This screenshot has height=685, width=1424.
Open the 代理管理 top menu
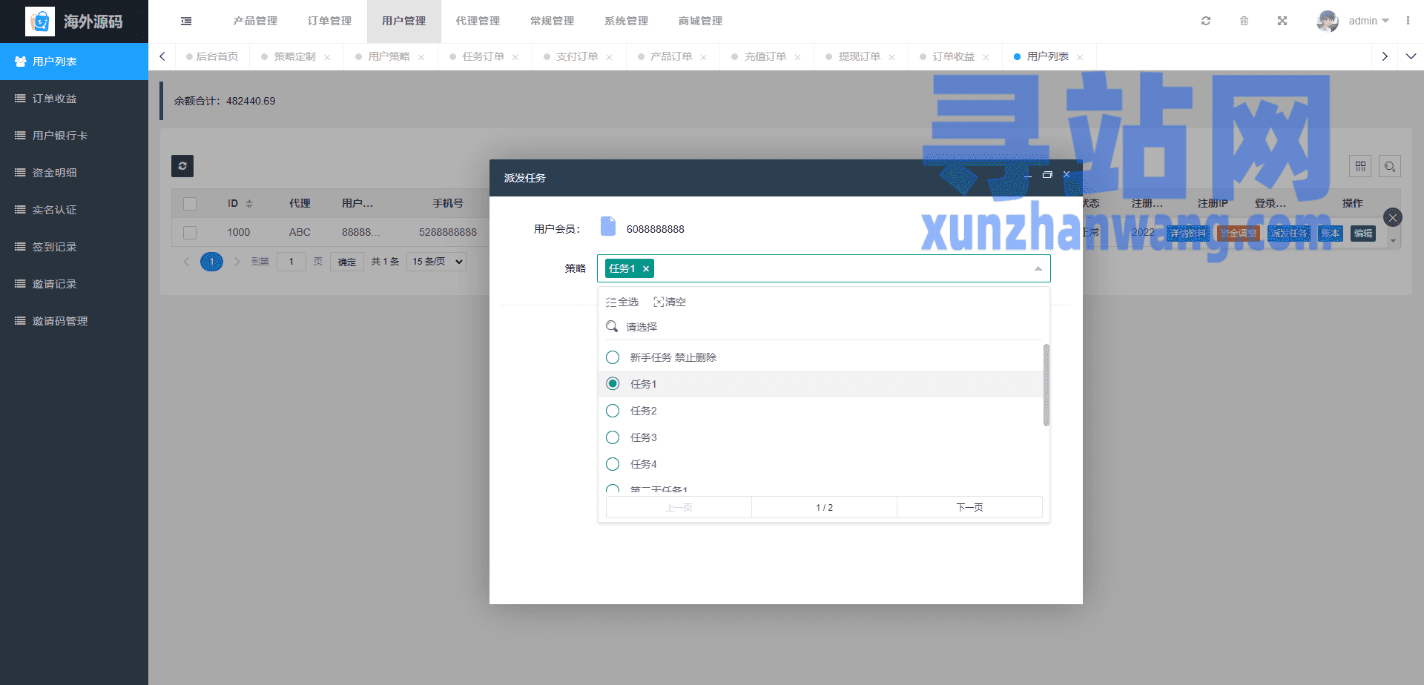pyautogui.click(x=478, y=21)
